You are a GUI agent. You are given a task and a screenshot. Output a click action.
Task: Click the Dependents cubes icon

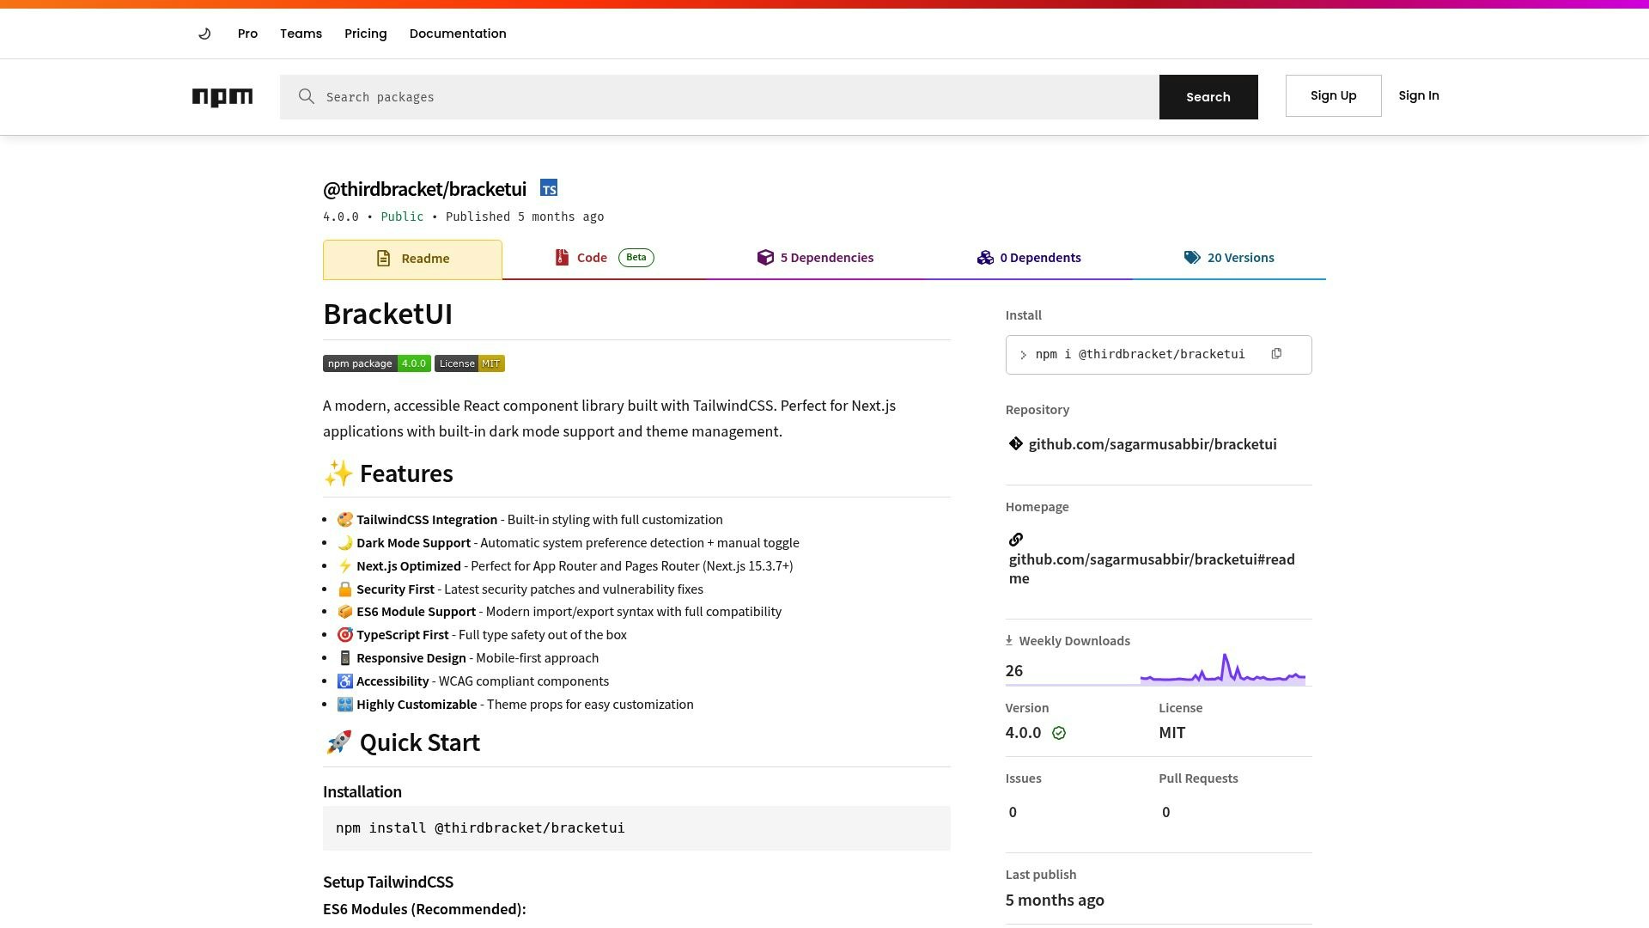[985, 258]
